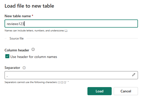
Task: Click the Source file section label
Action: [x=17, y=38]
